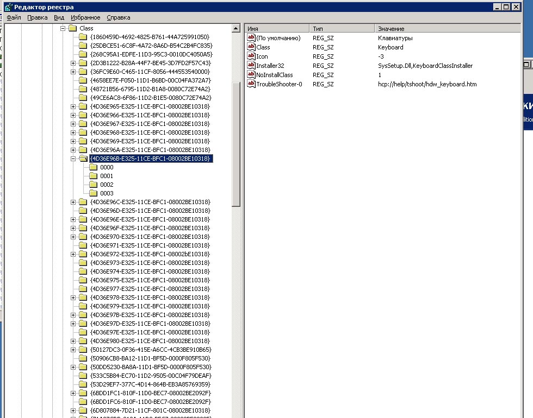Click string value icon next to Installer32
This screenshot has width=533, height=418.
pos(251,65)
